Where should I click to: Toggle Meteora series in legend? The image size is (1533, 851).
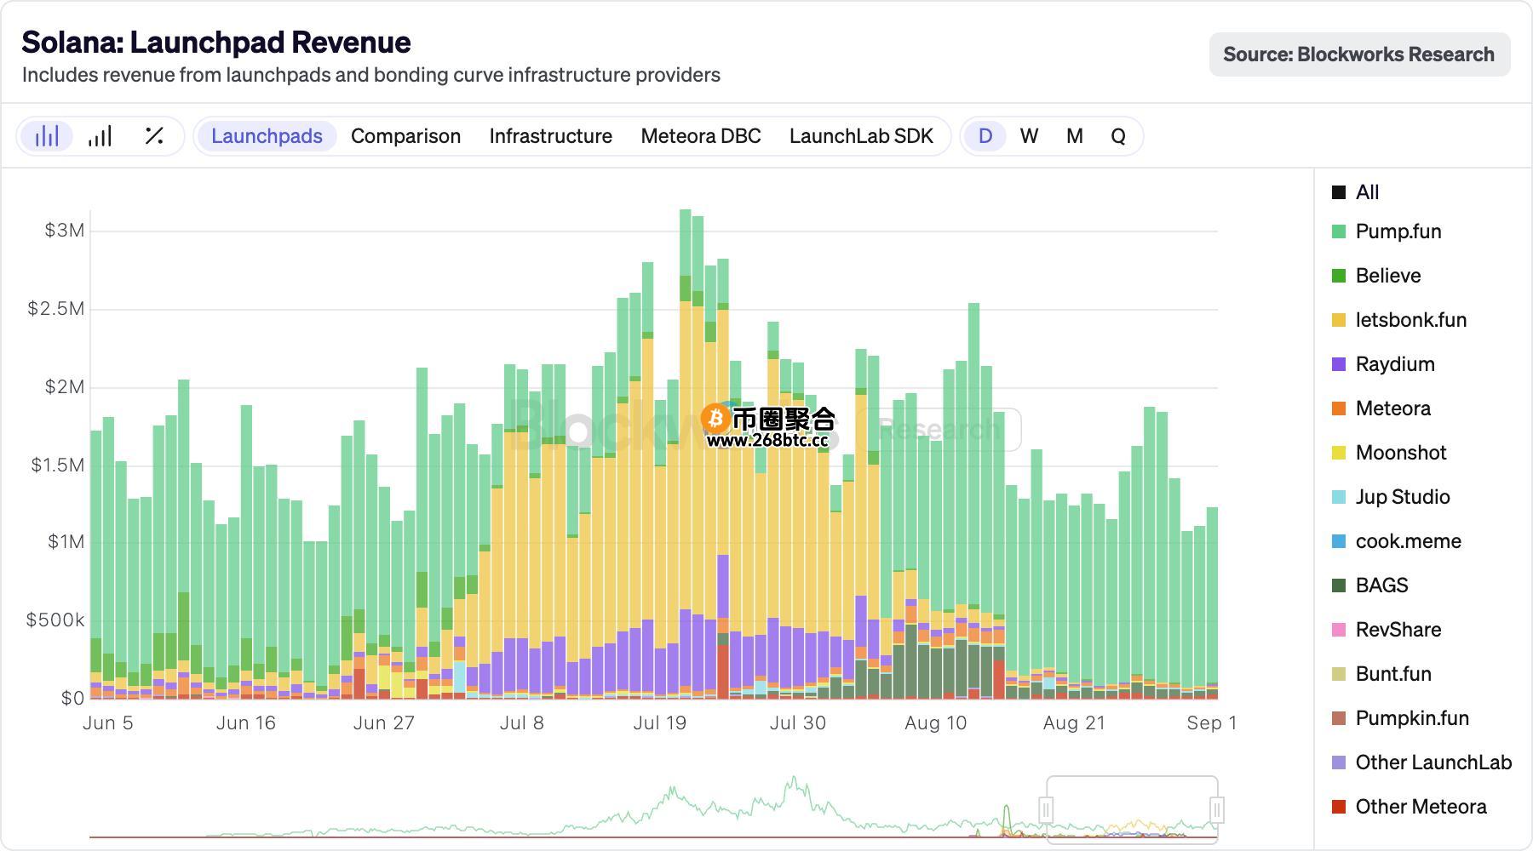pyautogui.click(x=1381, y=408)
